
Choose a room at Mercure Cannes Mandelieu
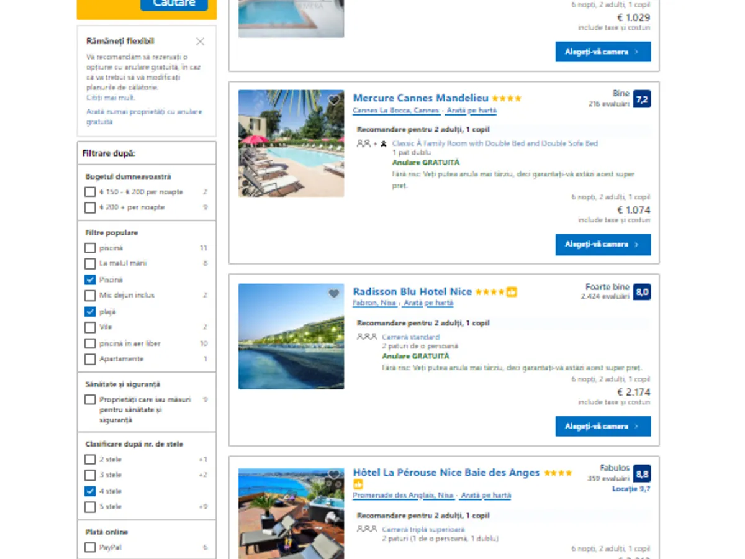coord(603,245)
